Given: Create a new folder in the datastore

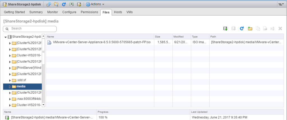Looking at the screenshot, I should [x=250, y=28].
